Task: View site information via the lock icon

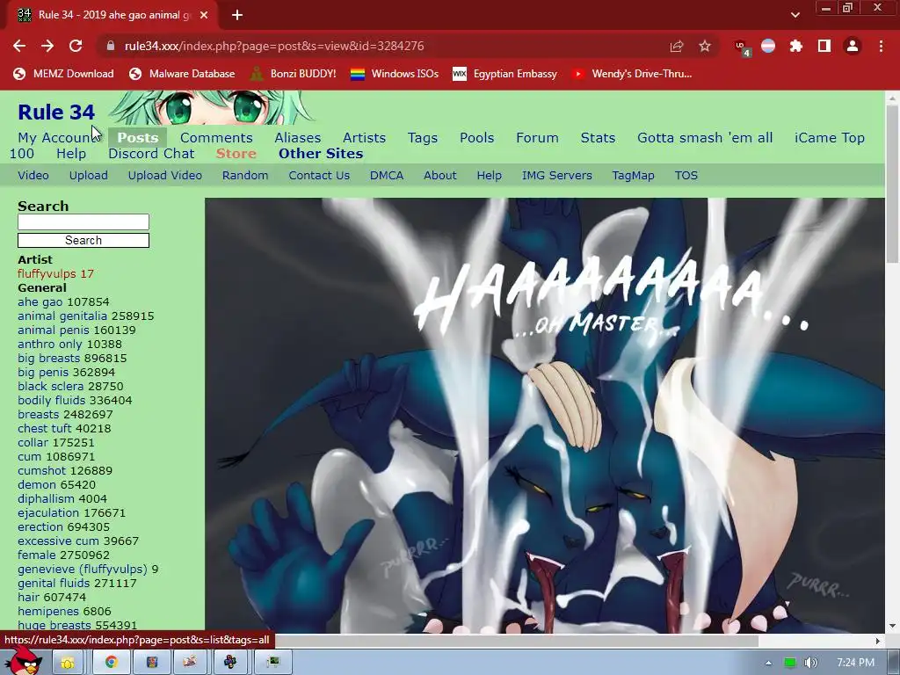Action: pos(111,46)
